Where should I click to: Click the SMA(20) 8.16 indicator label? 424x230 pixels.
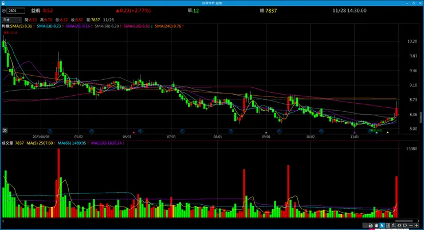click(78, 26)
